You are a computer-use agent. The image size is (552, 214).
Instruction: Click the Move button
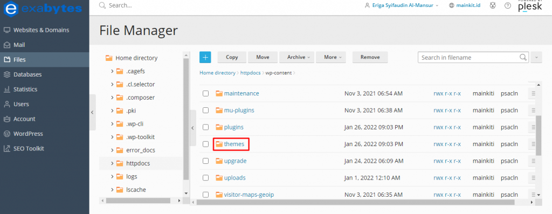point(263,57)
